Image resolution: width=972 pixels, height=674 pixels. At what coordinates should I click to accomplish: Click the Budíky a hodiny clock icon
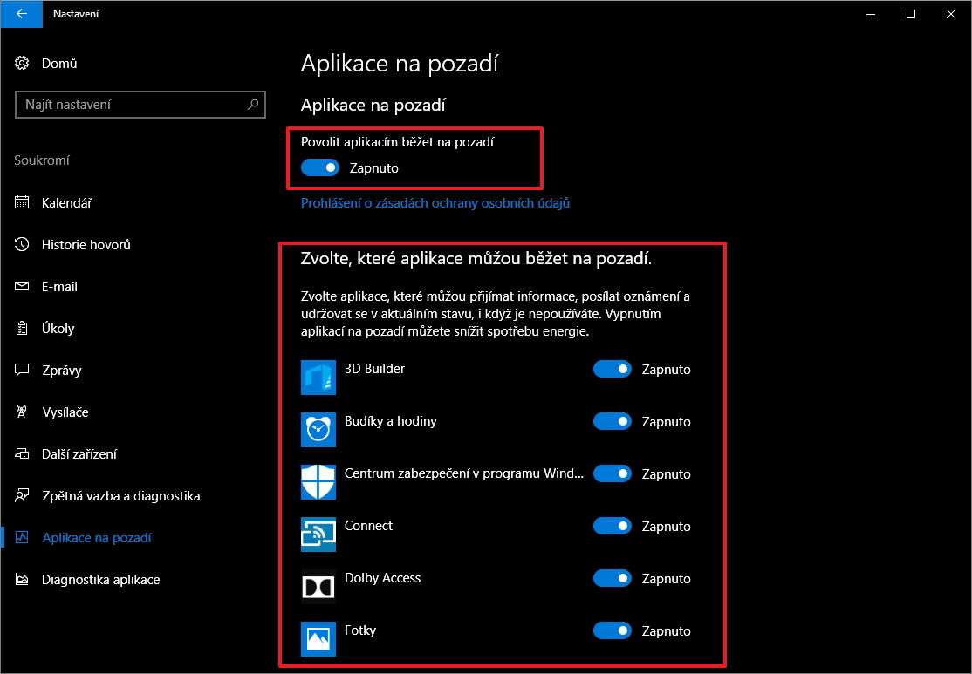coord(318,430)
